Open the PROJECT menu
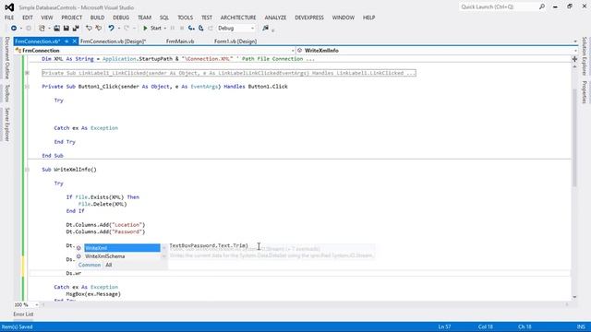The width and height of the screenshot is (591, 332). click(x=72, y=18)
